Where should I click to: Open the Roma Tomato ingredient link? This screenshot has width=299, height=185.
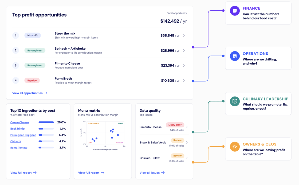point(19,148)
